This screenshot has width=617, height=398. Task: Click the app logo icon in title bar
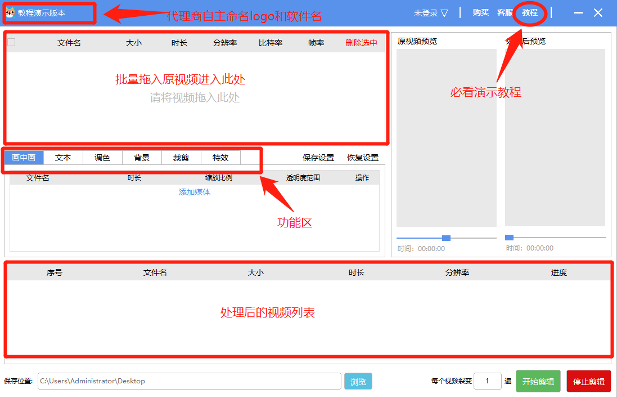click(10, 12)
